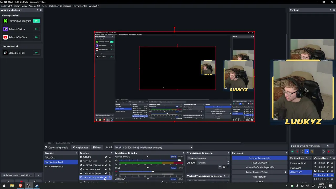This screenshot has height=189, width=336.
Task: Open the Pantalla monitor dropdown
Action: point(153,148)
